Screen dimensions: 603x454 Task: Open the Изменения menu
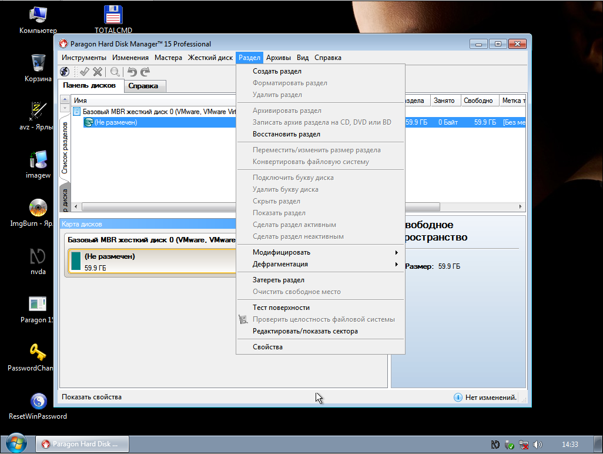point(130,58)
